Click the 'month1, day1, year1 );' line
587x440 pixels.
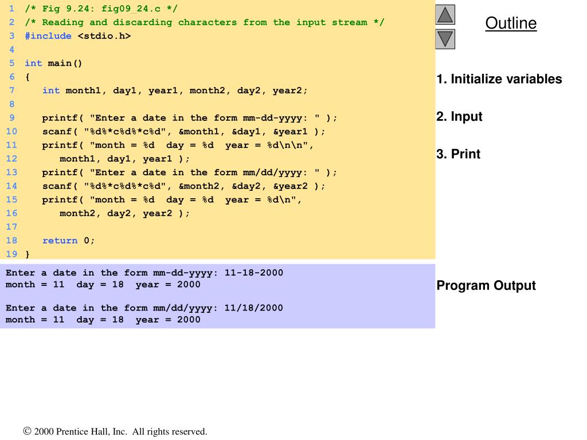(x=124, y=159)
